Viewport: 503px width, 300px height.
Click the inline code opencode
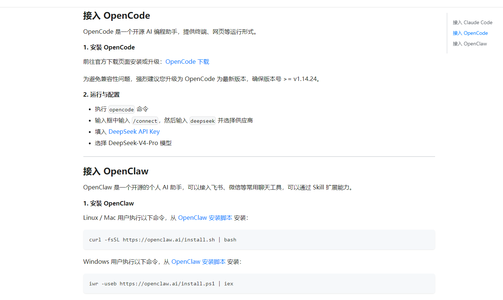coord(122,110)
